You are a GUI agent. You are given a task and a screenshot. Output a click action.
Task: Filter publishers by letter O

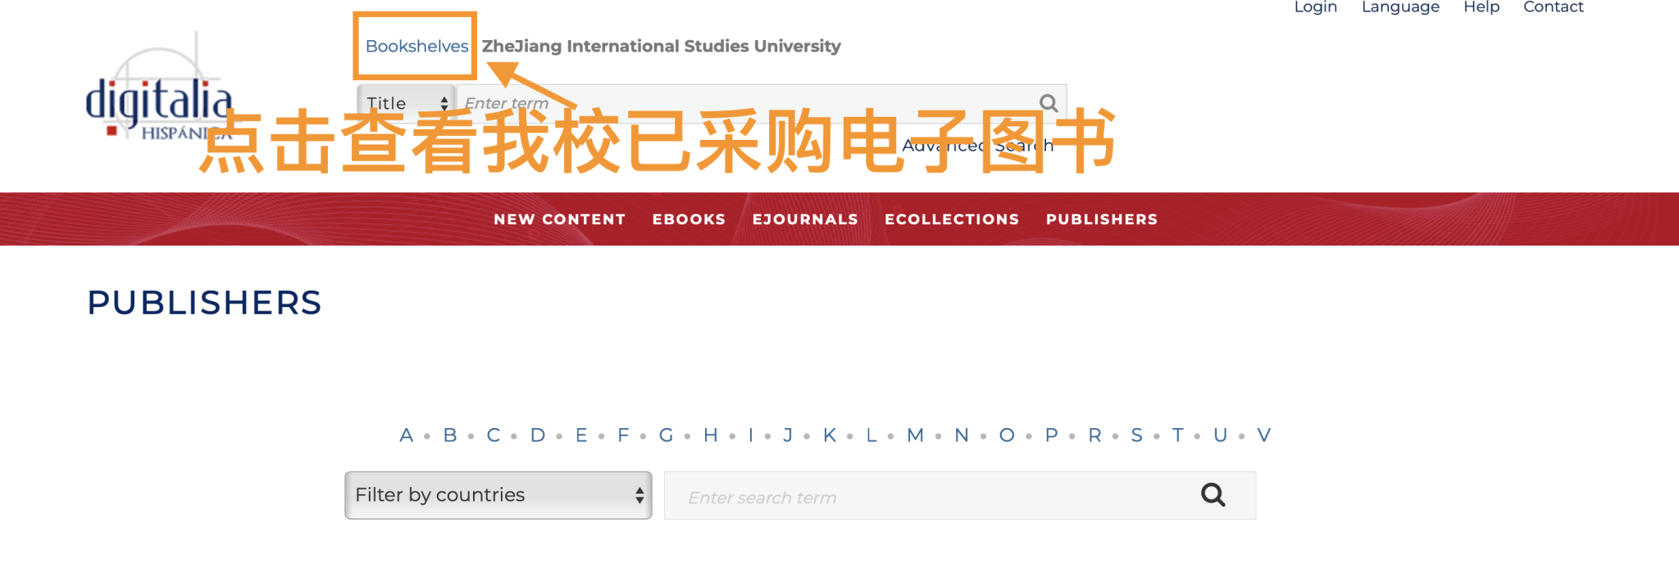(x=1007, y=435)
